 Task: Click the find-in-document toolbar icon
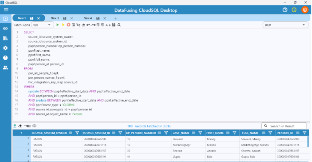tap(114, 25)
